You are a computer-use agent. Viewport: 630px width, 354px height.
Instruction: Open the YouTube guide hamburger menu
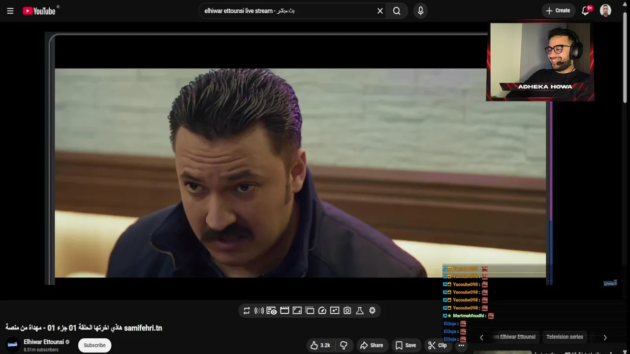pos(10,11)
